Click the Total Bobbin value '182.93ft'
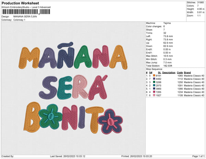 click(x=168, y=66)
